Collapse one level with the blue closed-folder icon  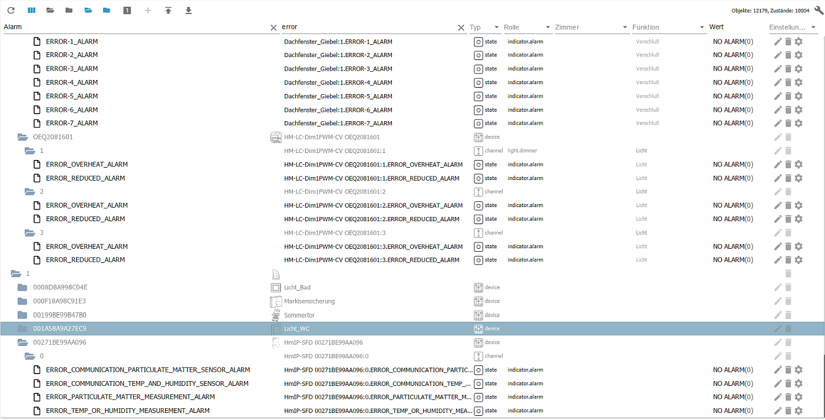(107, 11)
